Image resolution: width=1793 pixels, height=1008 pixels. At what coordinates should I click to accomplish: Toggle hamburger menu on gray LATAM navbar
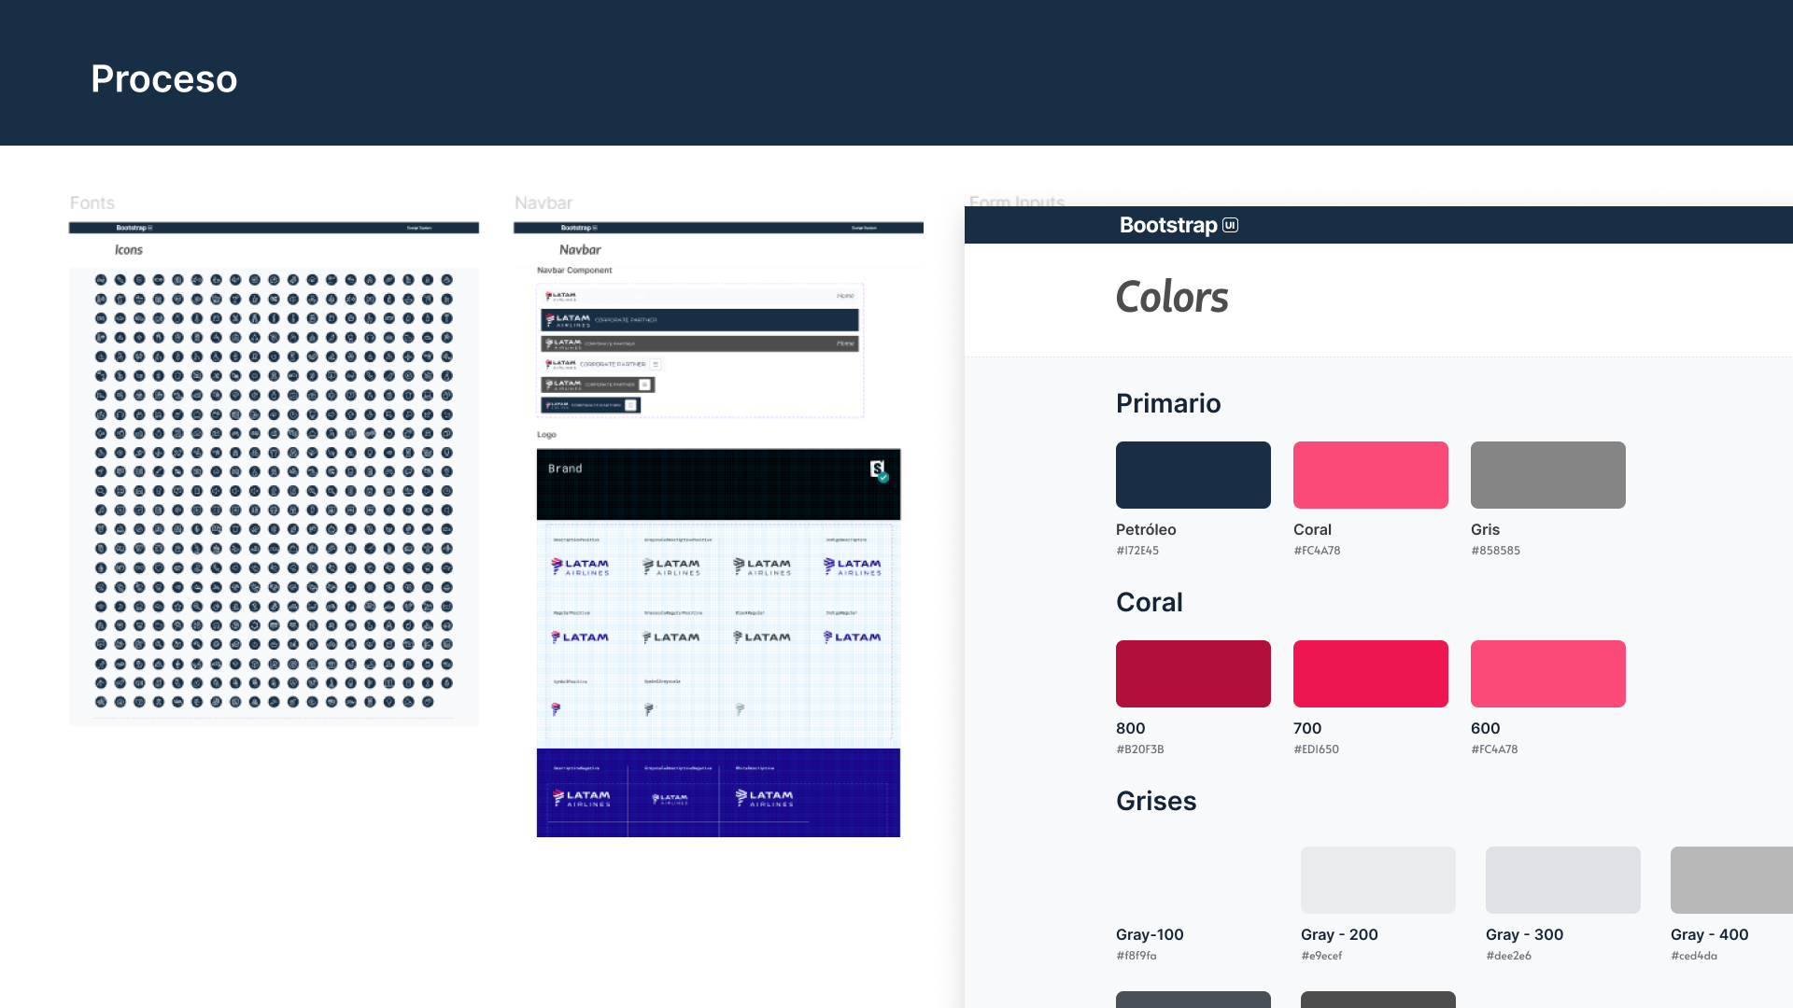pyautogui.click(x=644, y=385)
